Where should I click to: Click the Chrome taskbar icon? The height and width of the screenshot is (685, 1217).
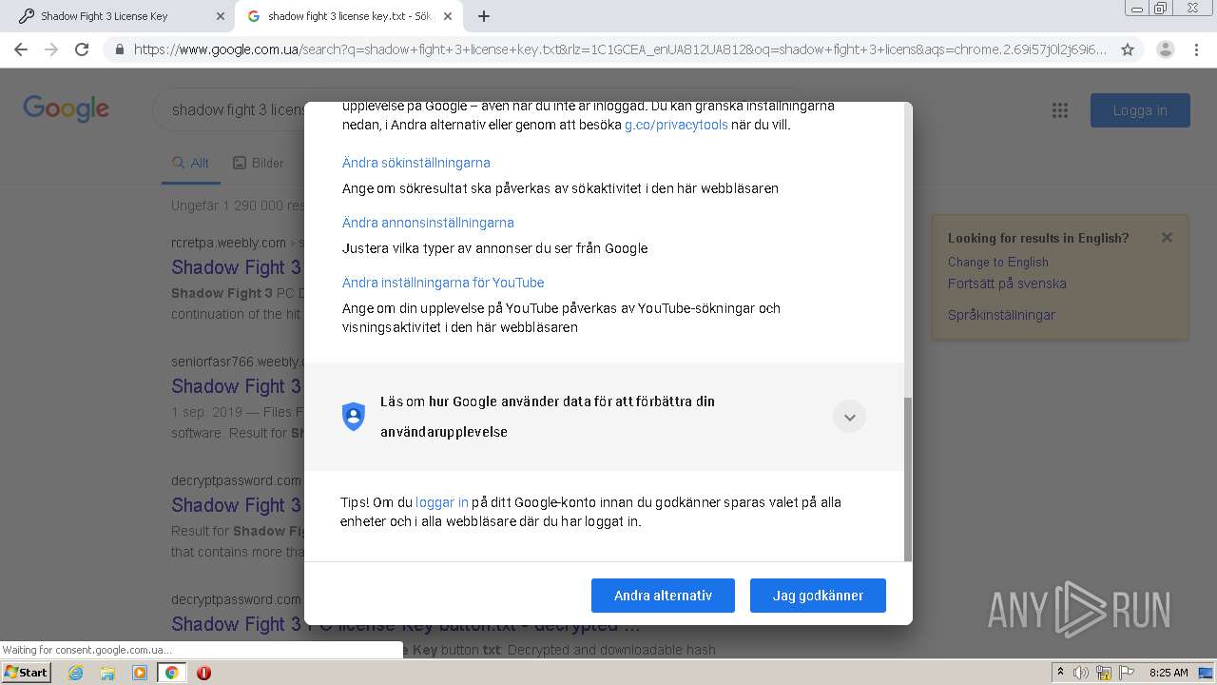coord(171,673)
